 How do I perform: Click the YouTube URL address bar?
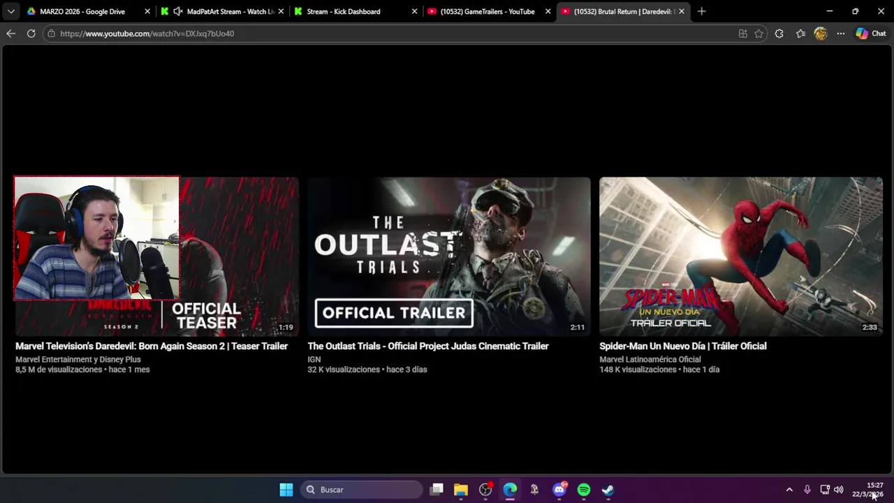click(x=391, y=34)
